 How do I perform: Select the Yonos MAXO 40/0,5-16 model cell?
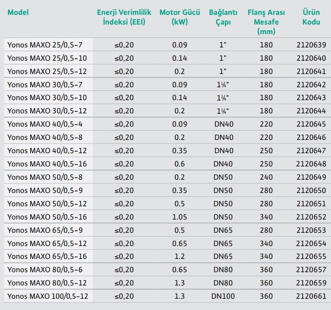click(48, 164)
